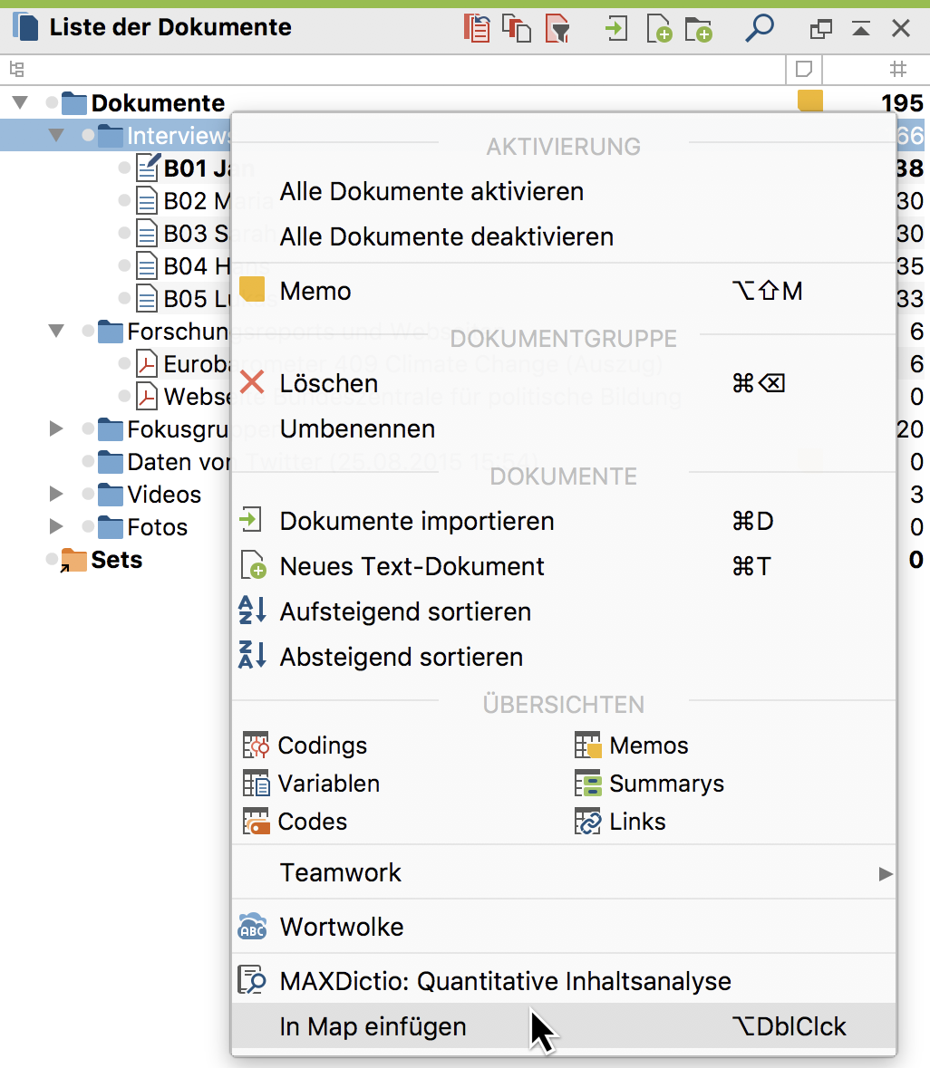Toggle activation circle beside B02 document
Image resolution: width=930 pixels, height=1068 pixels.
point(124,200)
